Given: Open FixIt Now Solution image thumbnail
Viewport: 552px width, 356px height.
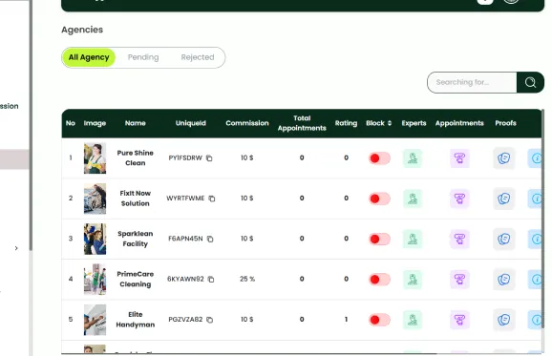Looking at the screenshot, I should 95,199.
